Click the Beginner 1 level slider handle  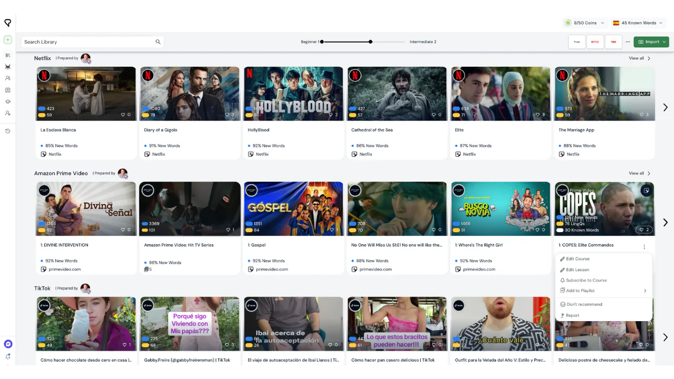pos(322,42)
